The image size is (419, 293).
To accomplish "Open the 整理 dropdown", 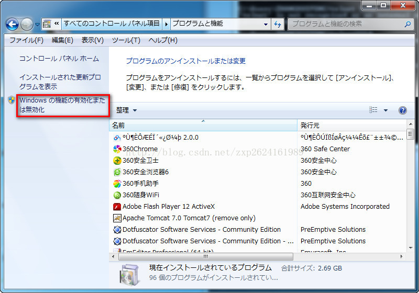I will coord(126,110).
